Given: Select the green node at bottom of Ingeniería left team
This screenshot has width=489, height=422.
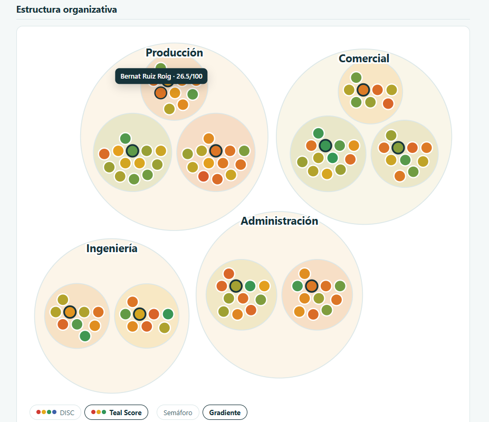Looking at the screenshot, I should [x=85, y=336].
